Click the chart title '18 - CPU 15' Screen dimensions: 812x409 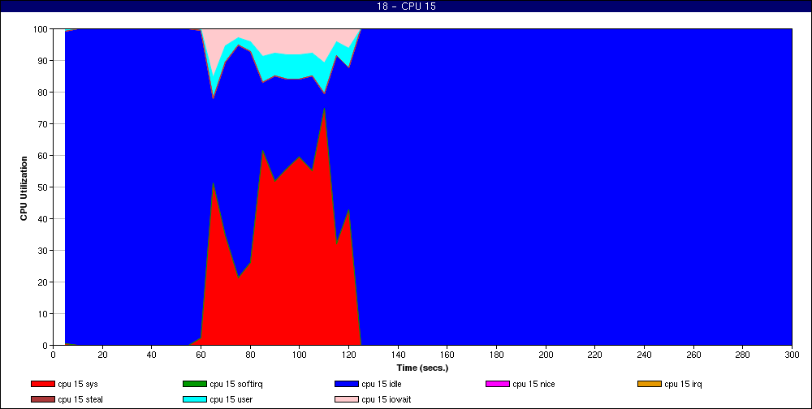[x=406, y=6]
